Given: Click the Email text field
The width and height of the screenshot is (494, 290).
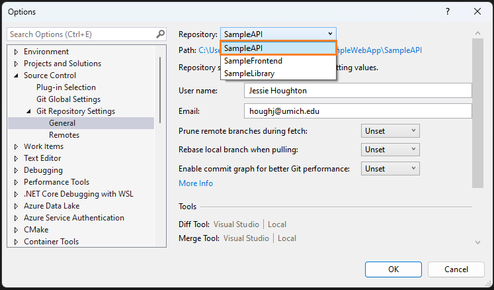Looking at the screenshot, I should click(x=357, y=111).
